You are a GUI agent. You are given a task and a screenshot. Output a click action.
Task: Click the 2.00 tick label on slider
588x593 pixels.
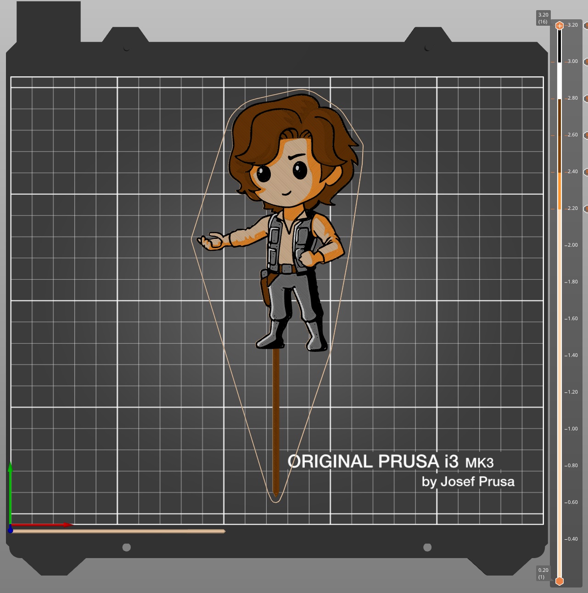pos(572,245)
